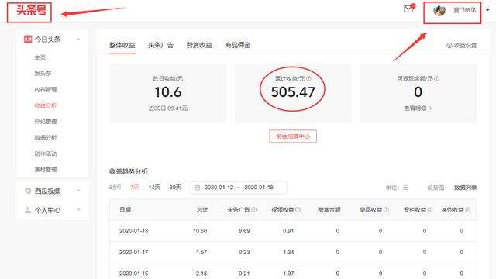
Task: Click info icon beside 专栏收益 column header
Action: pos(430,209)
